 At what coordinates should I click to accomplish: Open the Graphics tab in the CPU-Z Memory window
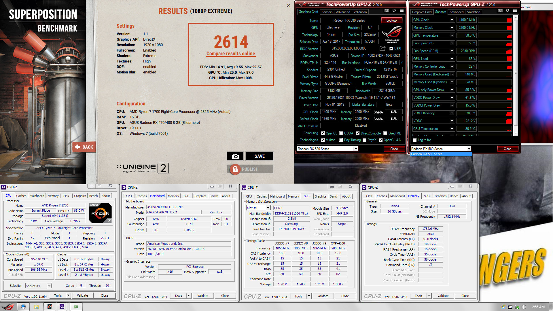tap(440, 196)
